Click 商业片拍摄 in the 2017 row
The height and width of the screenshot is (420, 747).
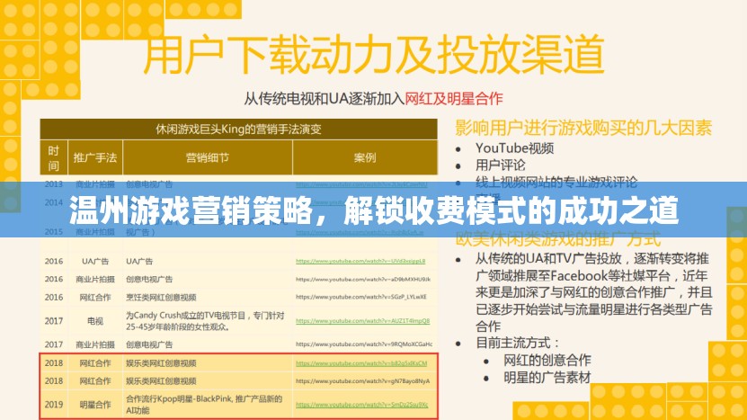click(x=94, y=344)
